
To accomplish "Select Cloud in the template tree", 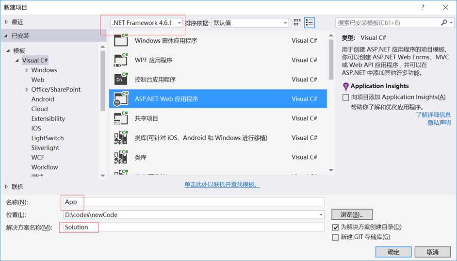I will [40, 109].
